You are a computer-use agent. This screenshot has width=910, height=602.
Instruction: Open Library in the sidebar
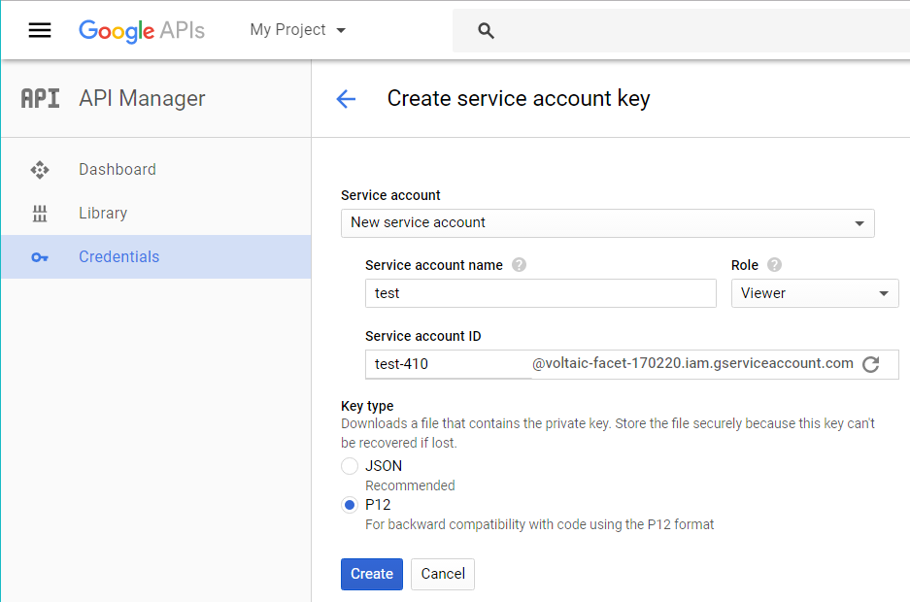[x=103, y=214]
